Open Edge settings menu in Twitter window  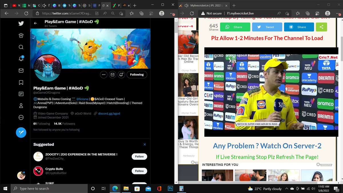pos(172,13)
